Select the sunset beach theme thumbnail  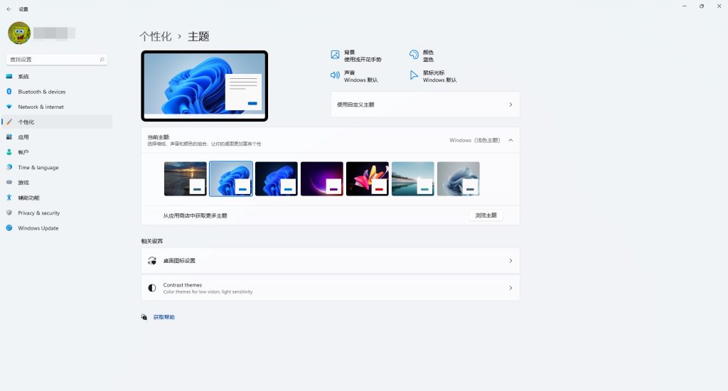click(x=186, y=178)
